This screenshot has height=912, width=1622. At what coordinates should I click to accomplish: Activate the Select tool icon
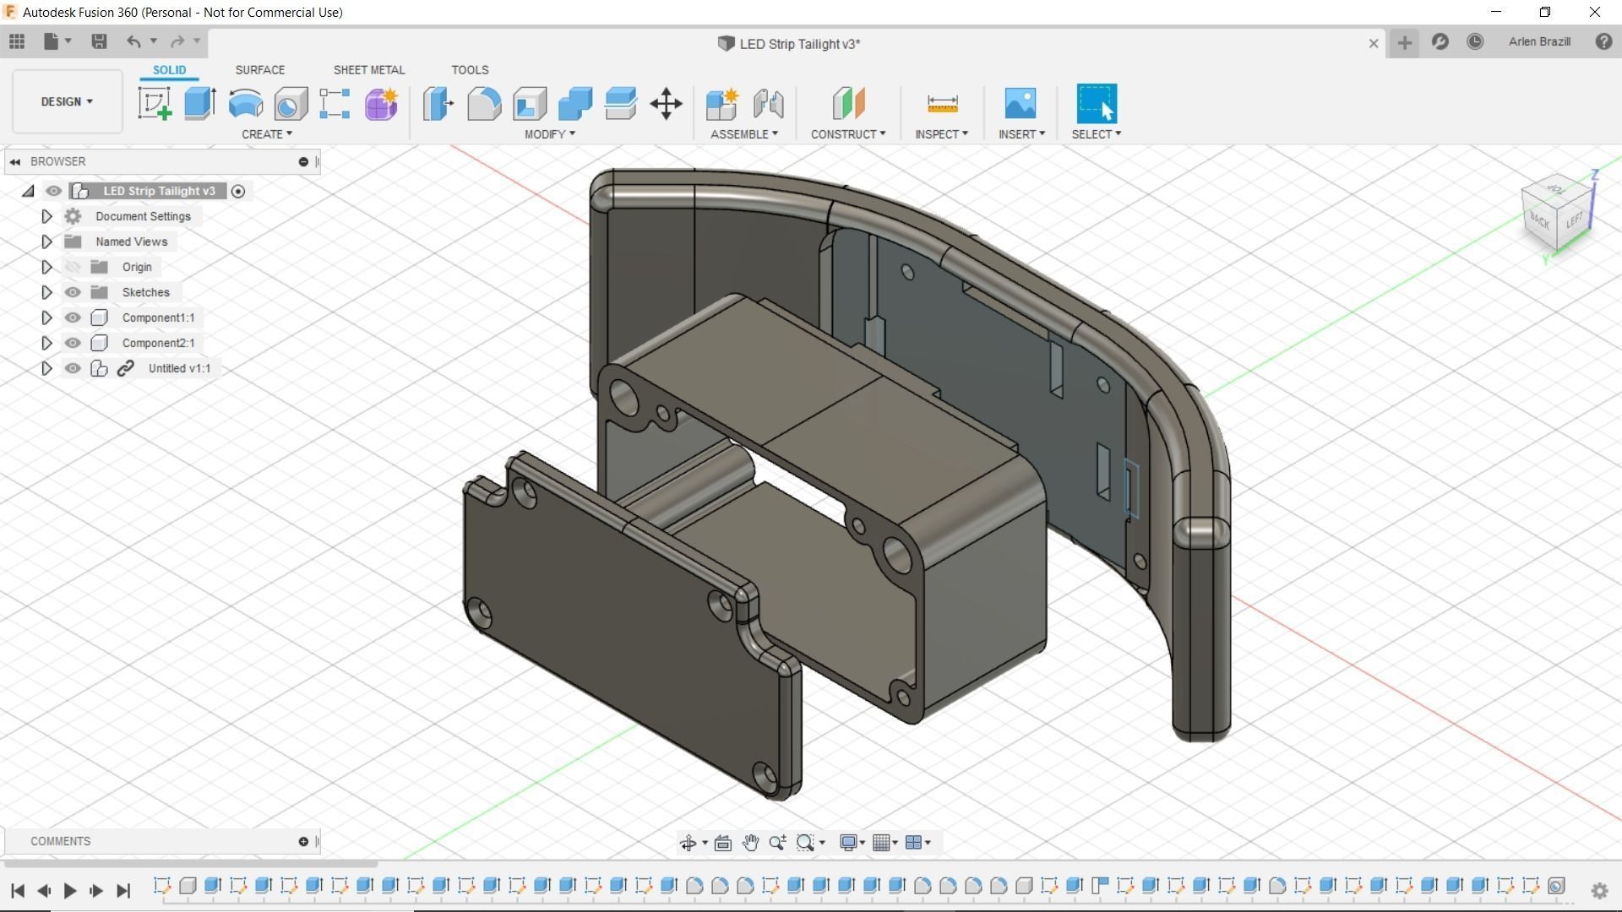point(1097,103)
